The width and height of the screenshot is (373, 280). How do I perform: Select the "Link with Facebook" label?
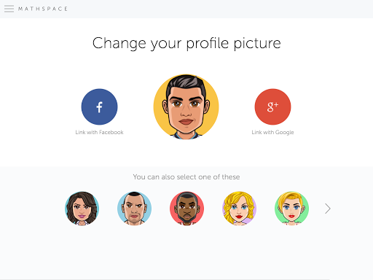(99, 132)
